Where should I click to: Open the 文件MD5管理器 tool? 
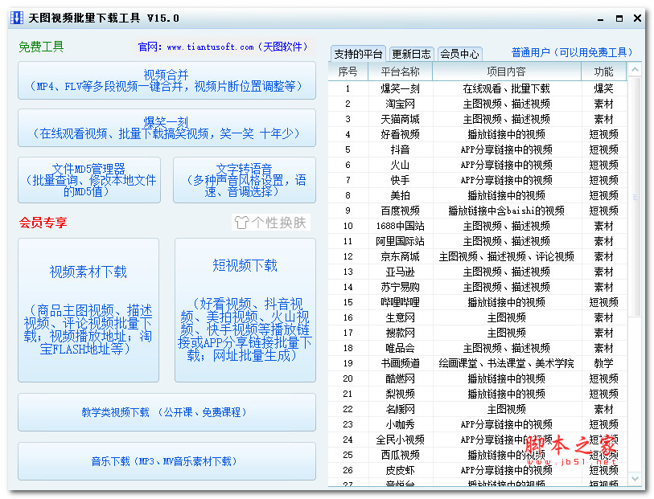tap(89, 180)
